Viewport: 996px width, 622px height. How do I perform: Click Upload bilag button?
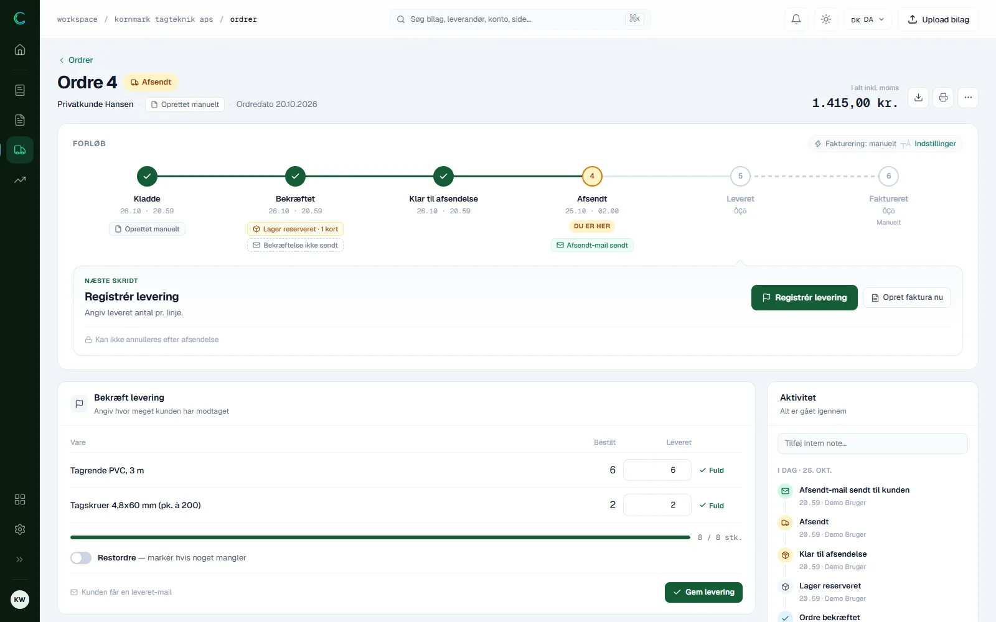938,19
